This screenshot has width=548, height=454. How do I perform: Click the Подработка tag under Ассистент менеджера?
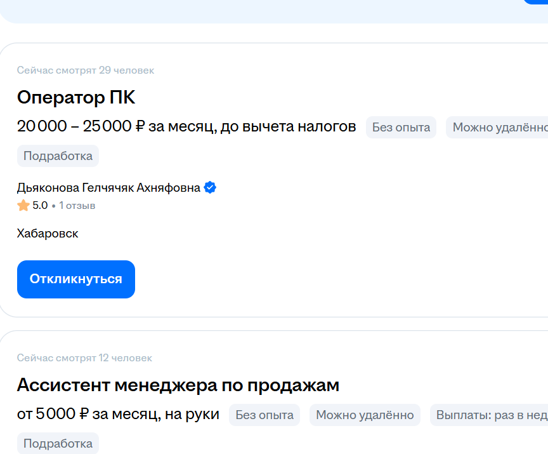click(x=58, y=443)
